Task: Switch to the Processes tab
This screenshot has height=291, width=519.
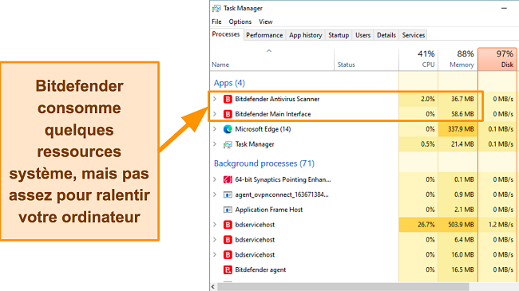Action: click(226, 34)
